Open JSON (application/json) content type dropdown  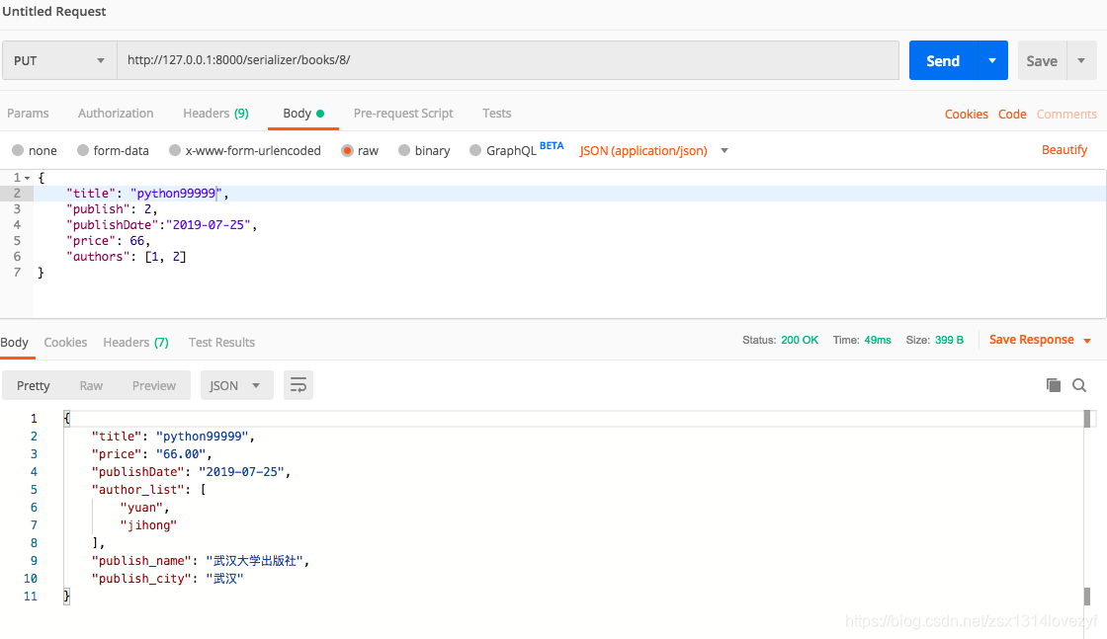point(653,150)
